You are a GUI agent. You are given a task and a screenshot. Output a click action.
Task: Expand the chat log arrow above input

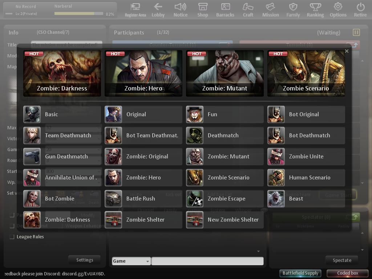pos(258,251)
